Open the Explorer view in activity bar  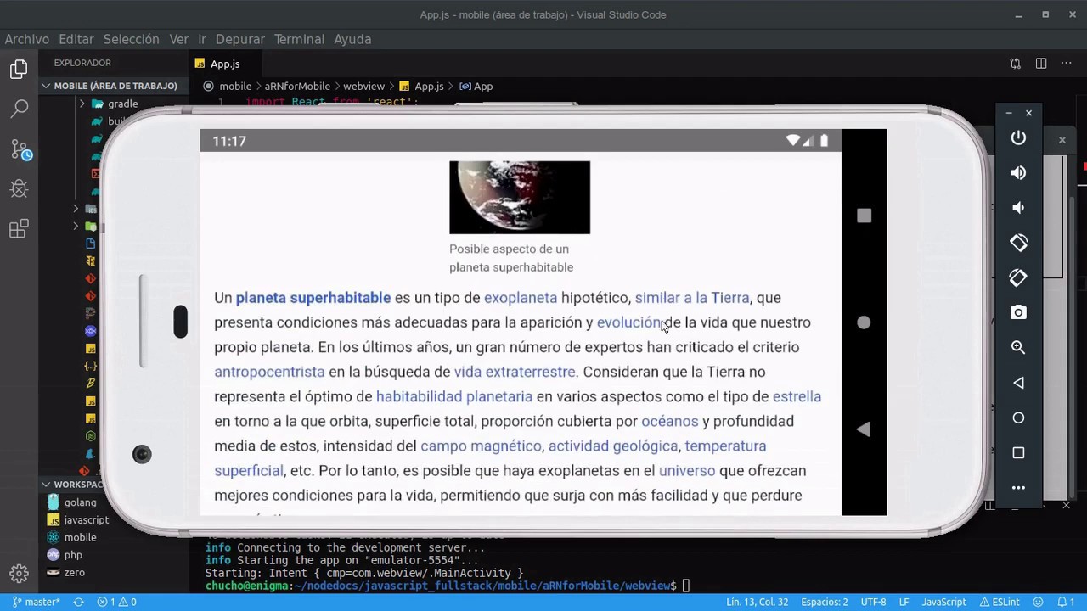click(x=19, y=70)
